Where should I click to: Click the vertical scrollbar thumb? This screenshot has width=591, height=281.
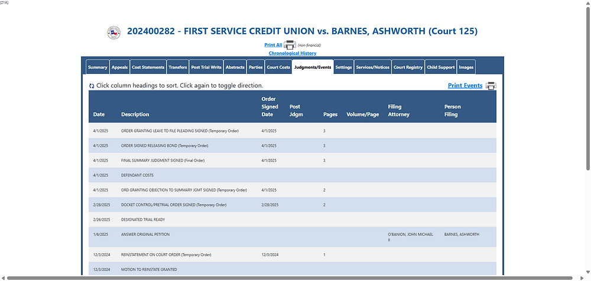coord(587,89)
